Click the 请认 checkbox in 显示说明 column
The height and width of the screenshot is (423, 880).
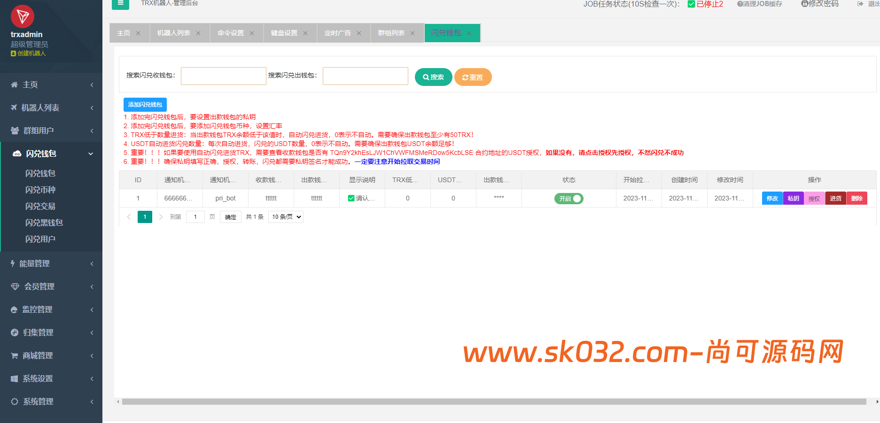click(351, 198)
